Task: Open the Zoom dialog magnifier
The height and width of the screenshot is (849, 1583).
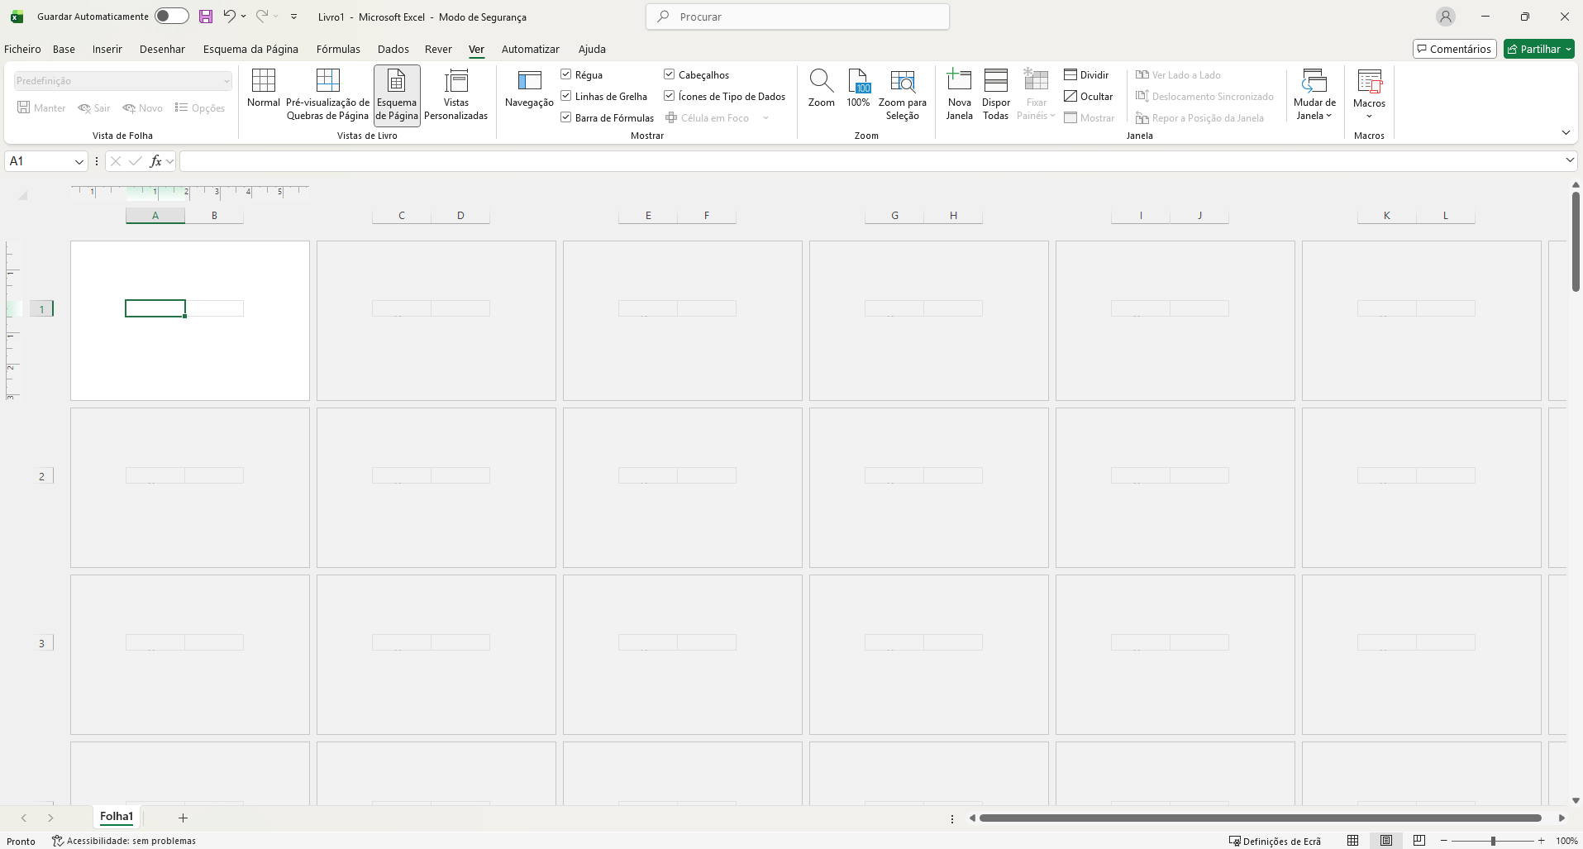Action: point(822,88)
